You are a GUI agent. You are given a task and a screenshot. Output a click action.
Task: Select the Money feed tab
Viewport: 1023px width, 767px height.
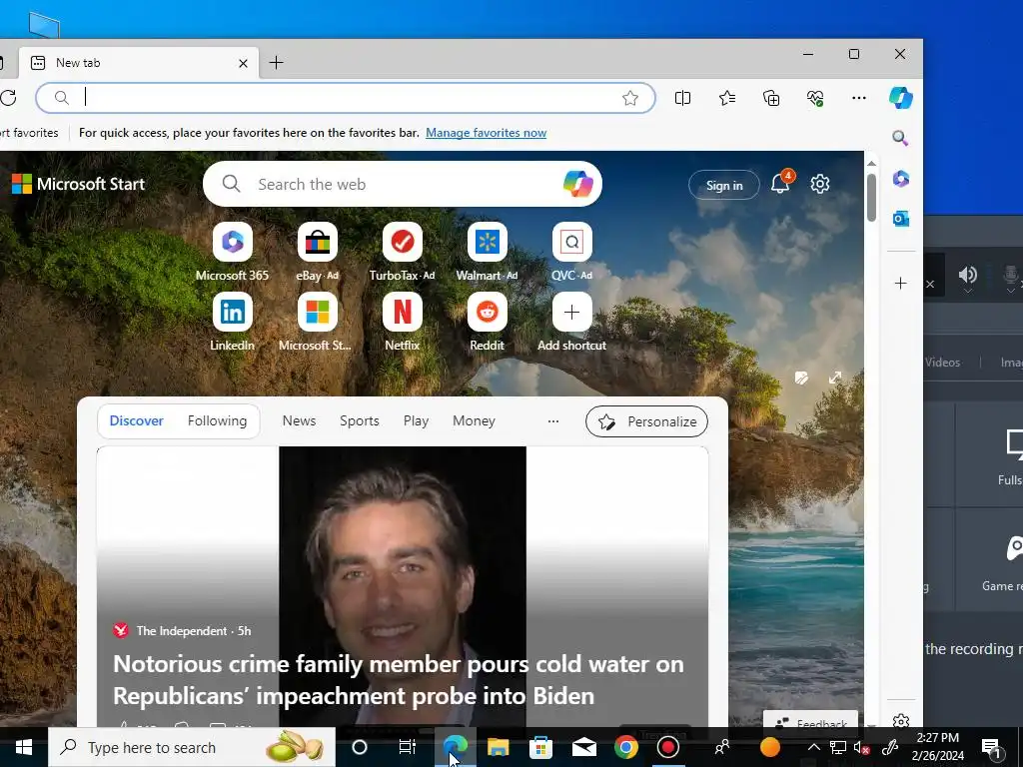(x=474, y=420)
